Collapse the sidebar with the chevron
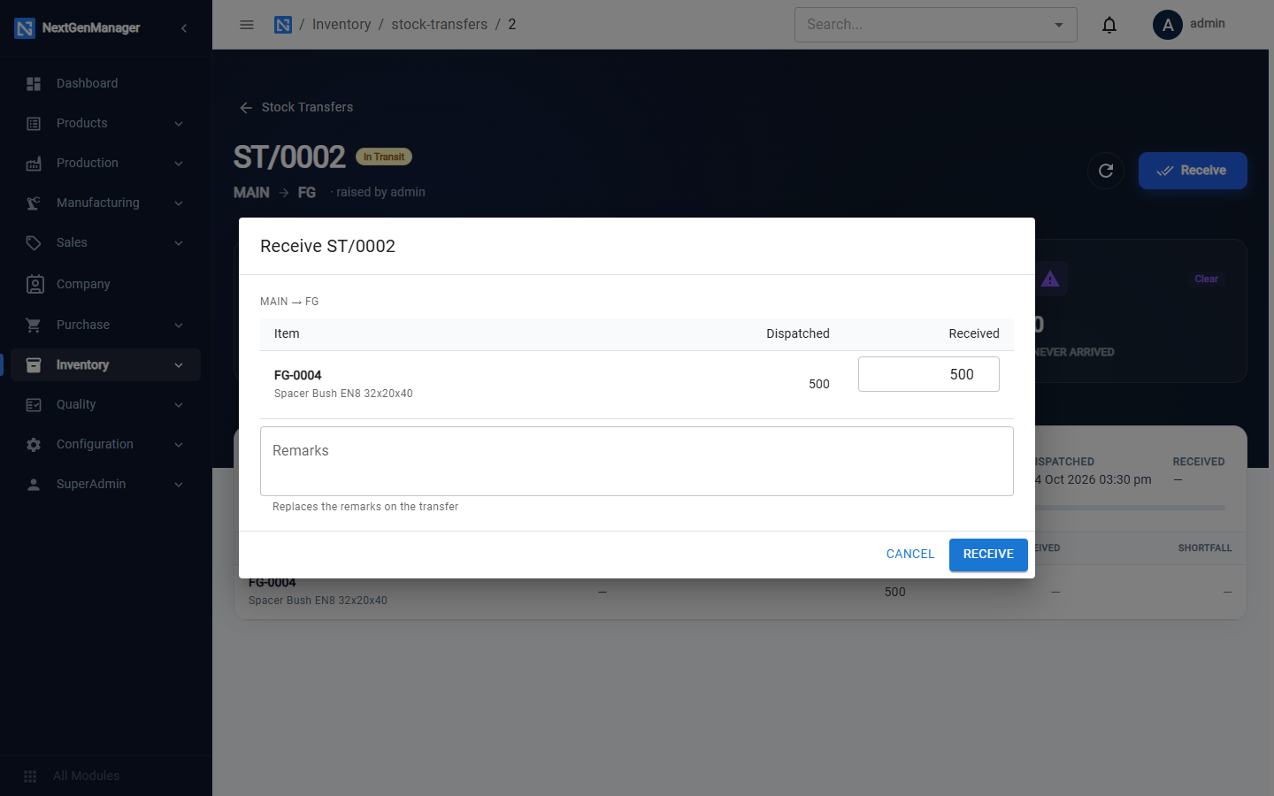Screen dimensions: 1274x796 184,28
